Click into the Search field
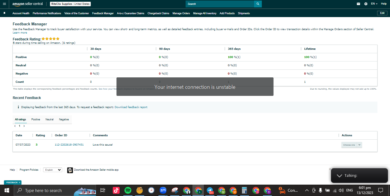The height and width of the screenshot is (196, 390). [x=220, y=4]
